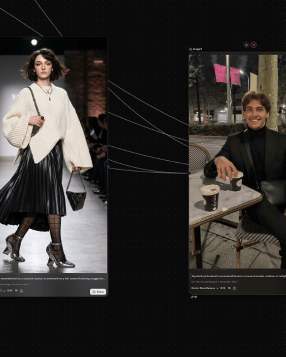
Task: Select the 1K resolution value on the Image1 node
Action: pos(229,288)
